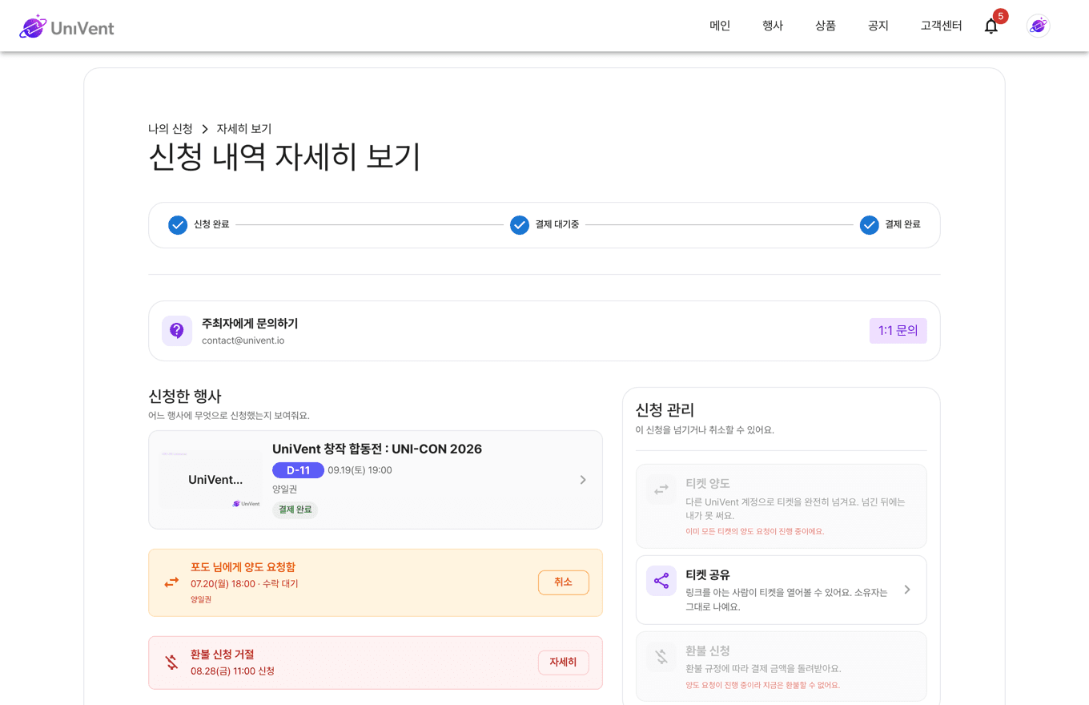Open 티켓 공유 via its right chevron
The height and width of the screenshot is (705, 1089).
pyautogui.click(x=907, y=590)
